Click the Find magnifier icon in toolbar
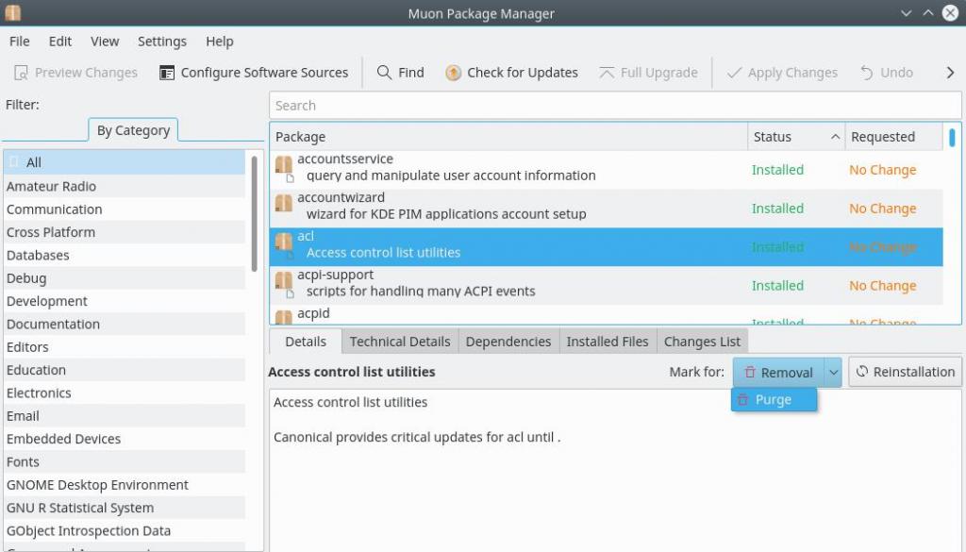Viewport: 966px width, 552px height. point(384,73)
